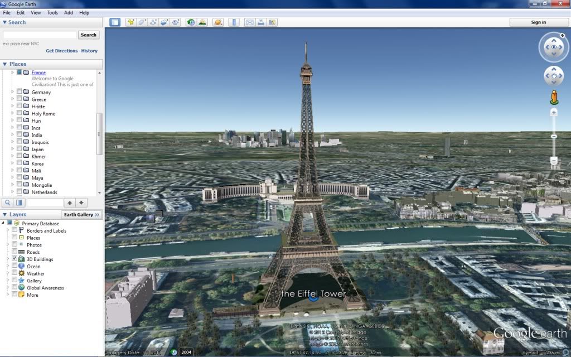Click the Eiffel Tower placemark label

tap(313, 293)
